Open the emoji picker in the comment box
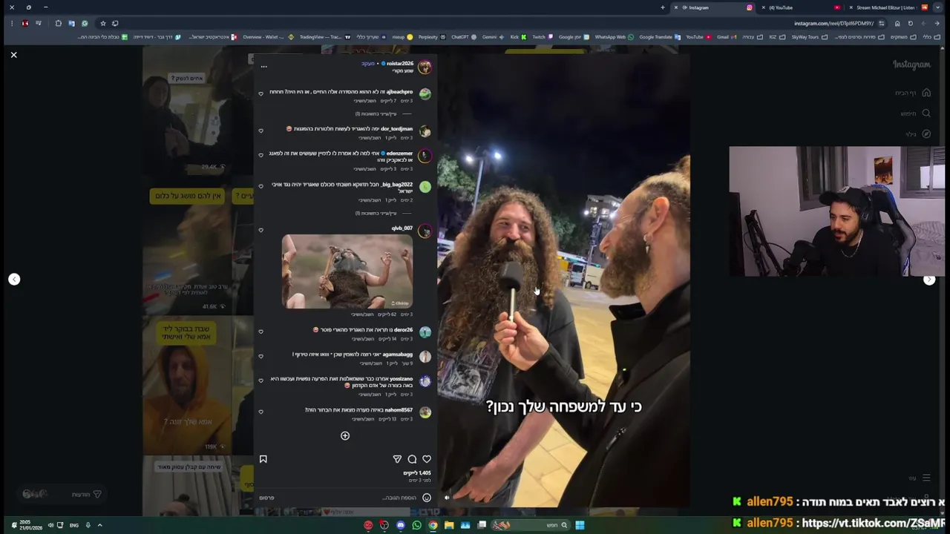 pos(427,498)
